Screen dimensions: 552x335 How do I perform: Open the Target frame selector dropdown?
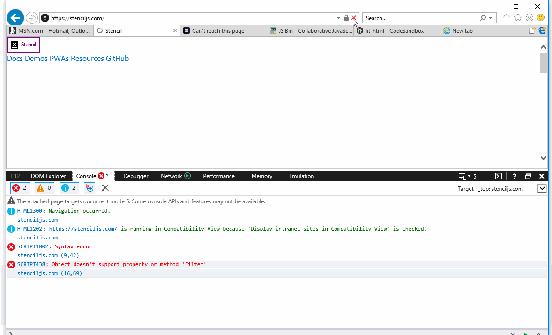[541, 188]
